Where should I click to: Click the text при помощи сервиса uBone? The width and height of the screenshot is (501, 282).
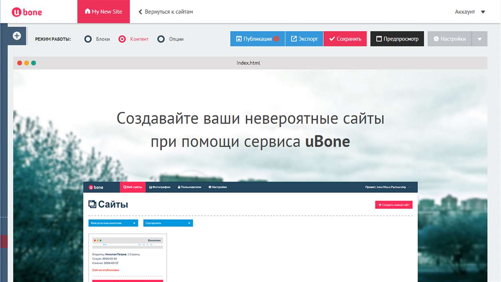click(x=250, y=142)
